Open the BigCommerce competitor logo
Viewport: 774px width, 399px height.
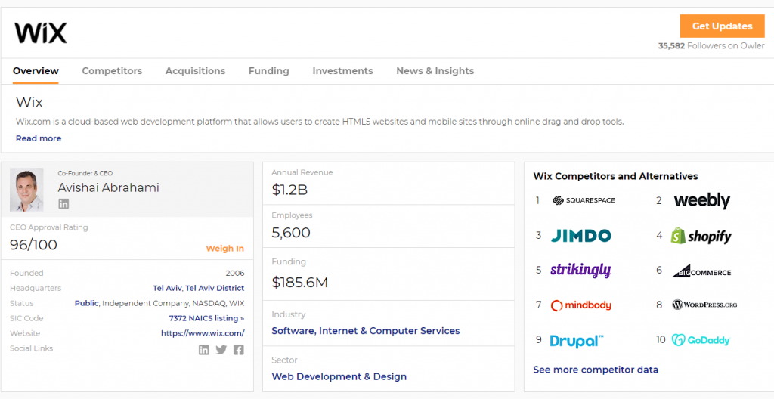(x=701, y=271)
